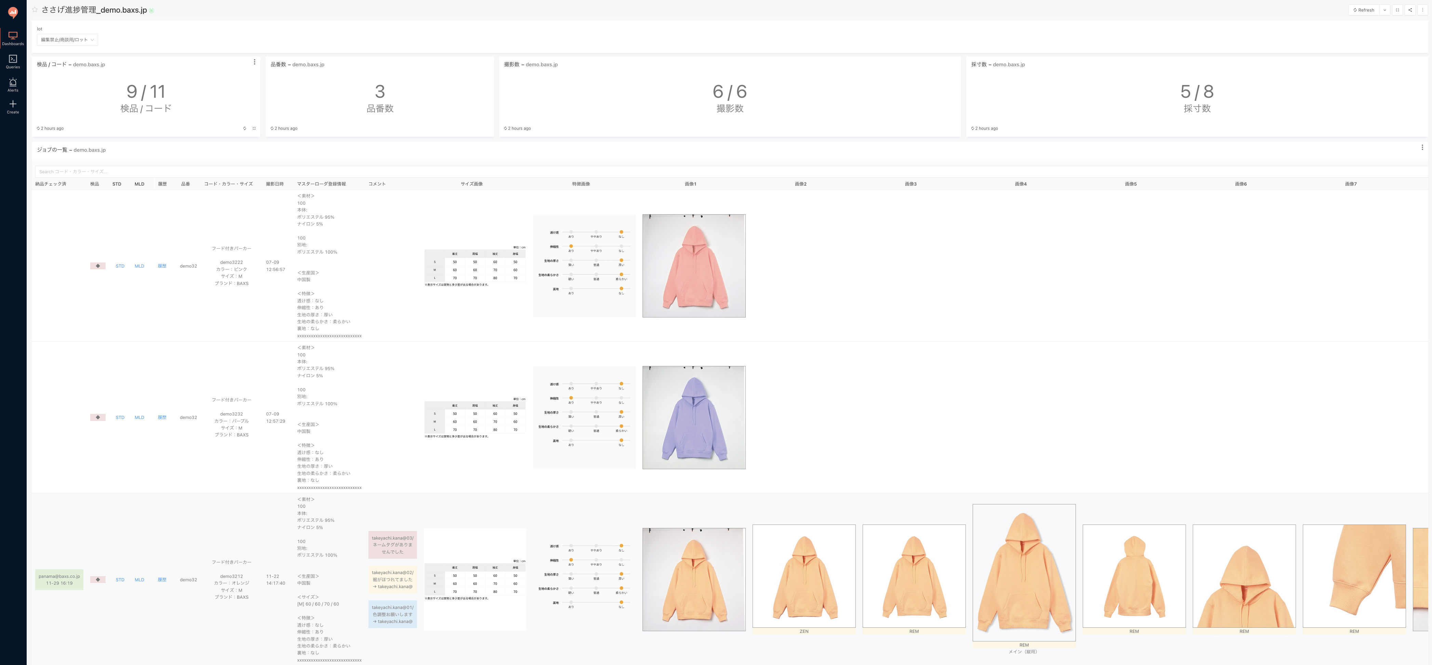Go to Dashboards in sidebar

[13, 38]
